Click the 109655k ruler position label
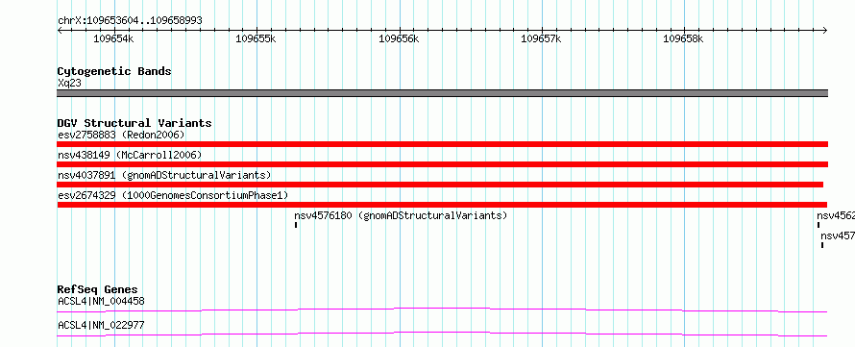855x347 pixels. 256,38
